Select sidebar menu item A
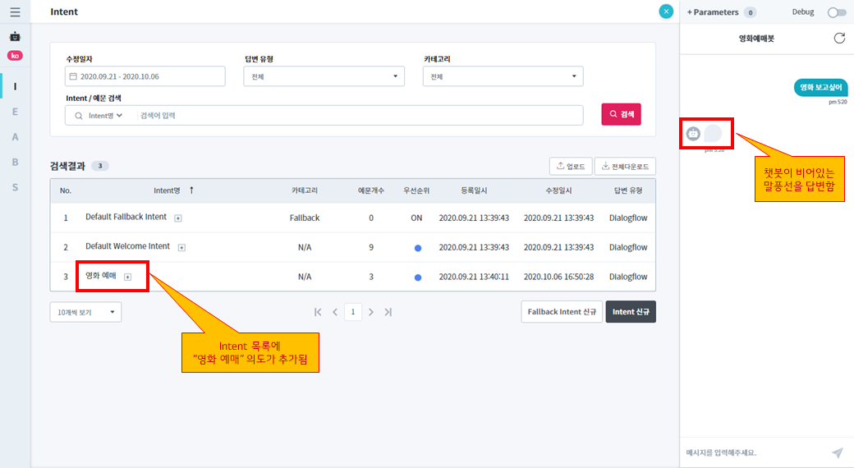This screenshot has width=854, height=468. 15,137
